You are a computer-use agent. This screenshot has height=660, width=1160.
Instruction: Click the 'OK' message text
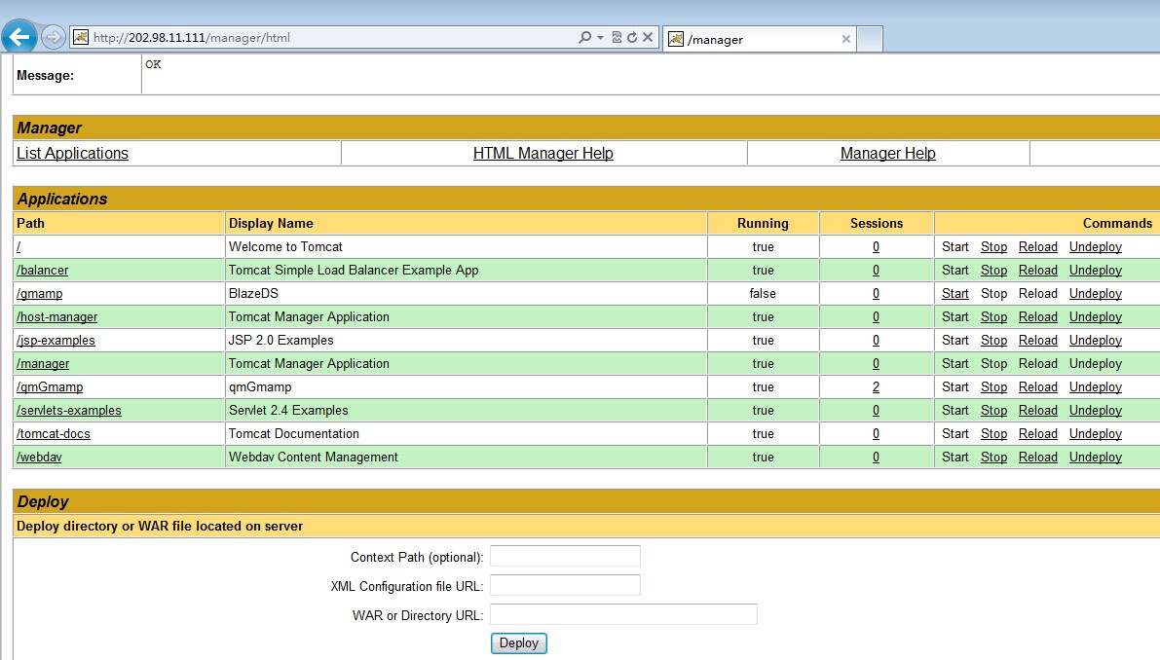pyautogui.click(x=153, y=64)
